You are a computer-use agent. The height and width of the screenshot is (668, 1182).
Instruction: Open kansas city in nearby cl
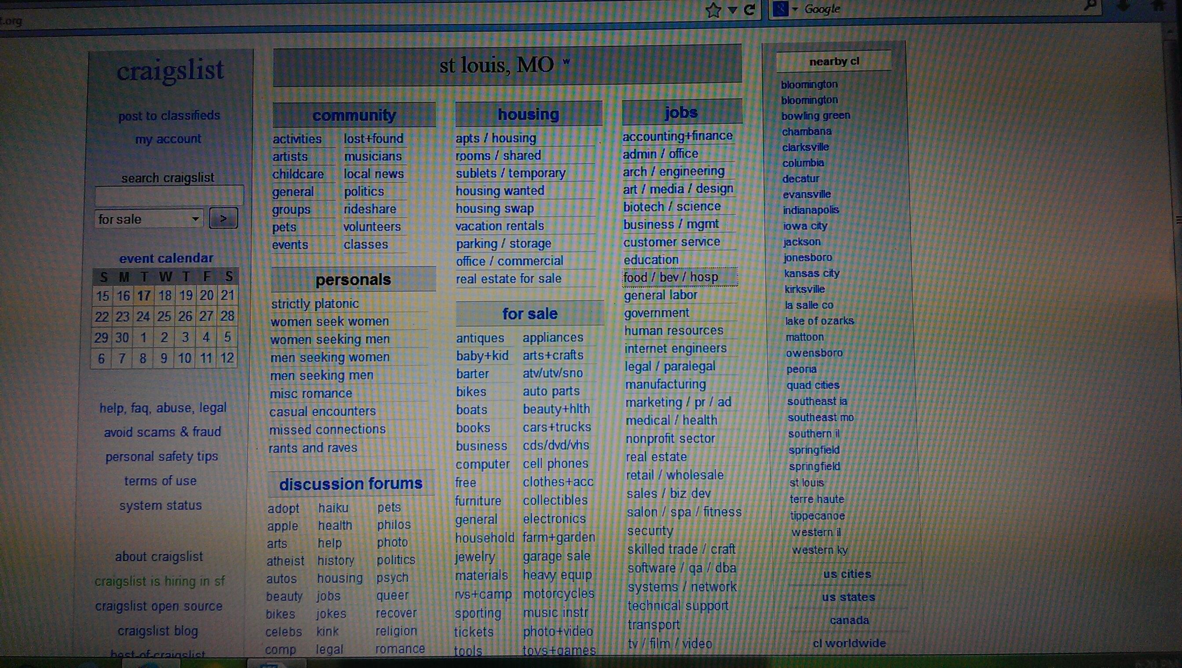click(x=812, y=273)
